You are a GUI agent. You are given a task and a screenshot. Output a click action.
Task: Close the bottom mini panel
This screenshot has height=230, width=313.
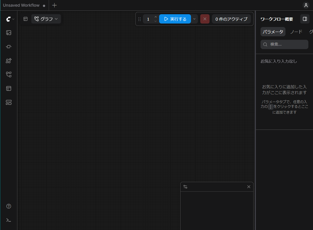click(249, 187)
